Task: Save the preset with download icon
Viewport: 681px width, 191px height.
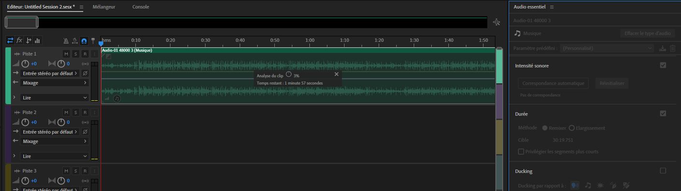Action: click(663, 48)
